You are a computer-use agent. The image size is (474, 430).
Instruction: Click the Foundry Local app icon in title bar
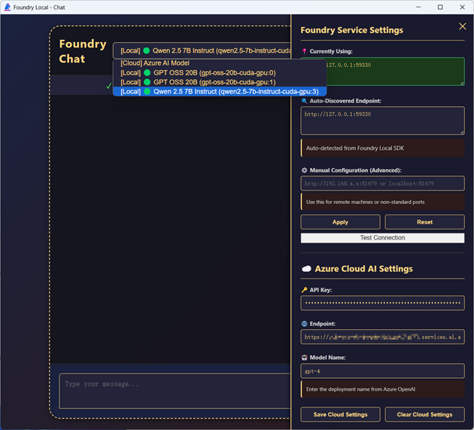(x=8, y=7)
